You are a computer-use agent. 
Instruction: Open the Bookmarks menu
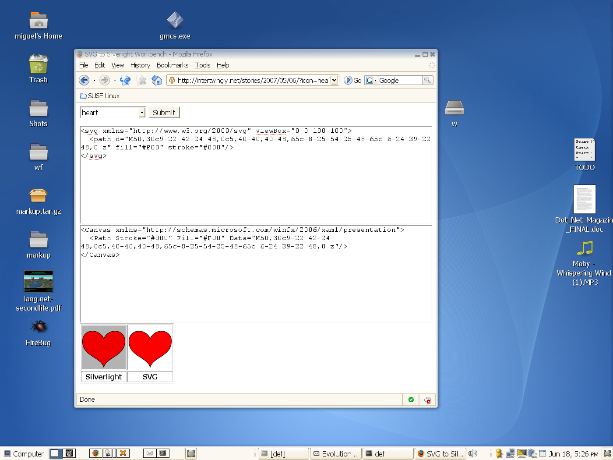pos(173,65)
